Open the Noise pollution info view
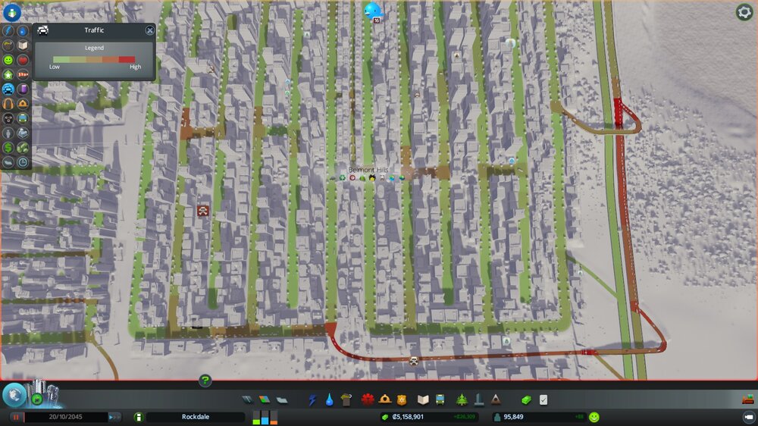The image size is (758, 426). pyautogui.click(x=8, y=104)
